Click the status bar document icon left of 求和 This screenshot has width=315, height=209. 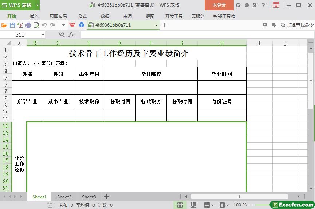click(50, 205)
